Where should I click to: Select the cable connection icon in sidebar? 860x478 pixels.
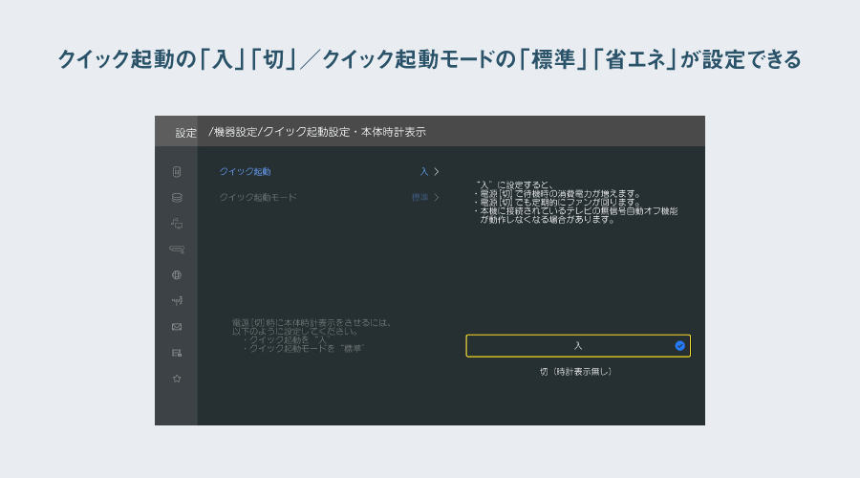[x=177, y=250]
